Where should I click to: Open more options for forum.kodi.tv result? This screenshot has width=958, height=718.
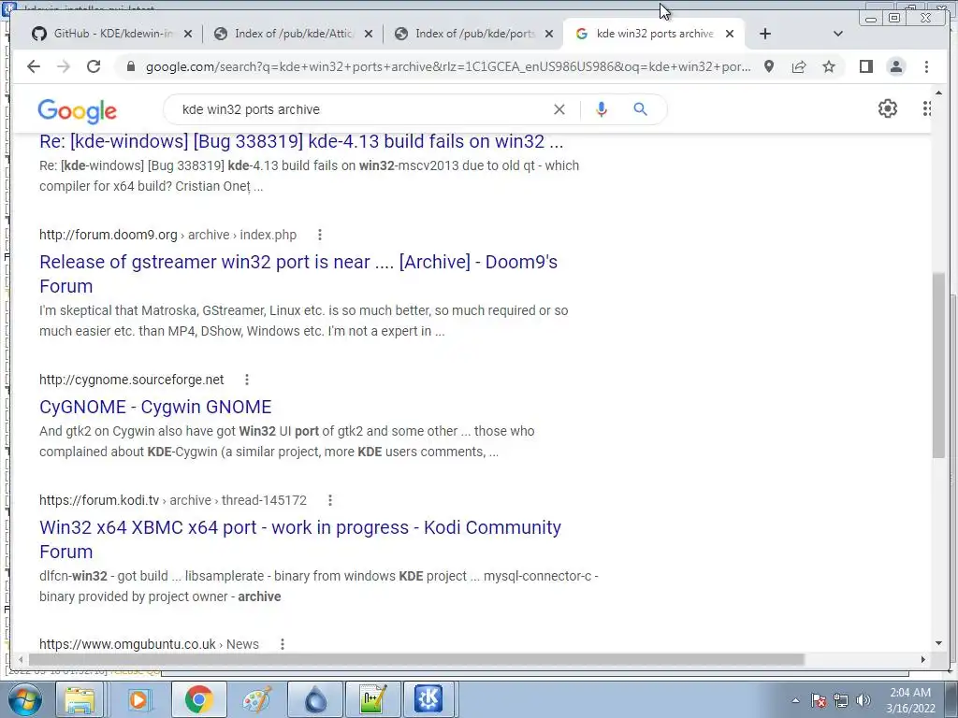click(330, 500)
